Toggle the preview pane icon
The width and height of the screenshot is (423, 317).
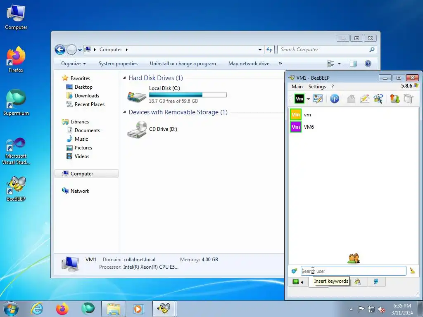point(353,64)
